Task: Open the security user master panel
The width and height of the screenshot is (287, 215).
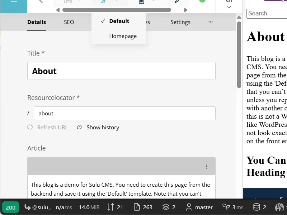Action: (x=199, y=207)
